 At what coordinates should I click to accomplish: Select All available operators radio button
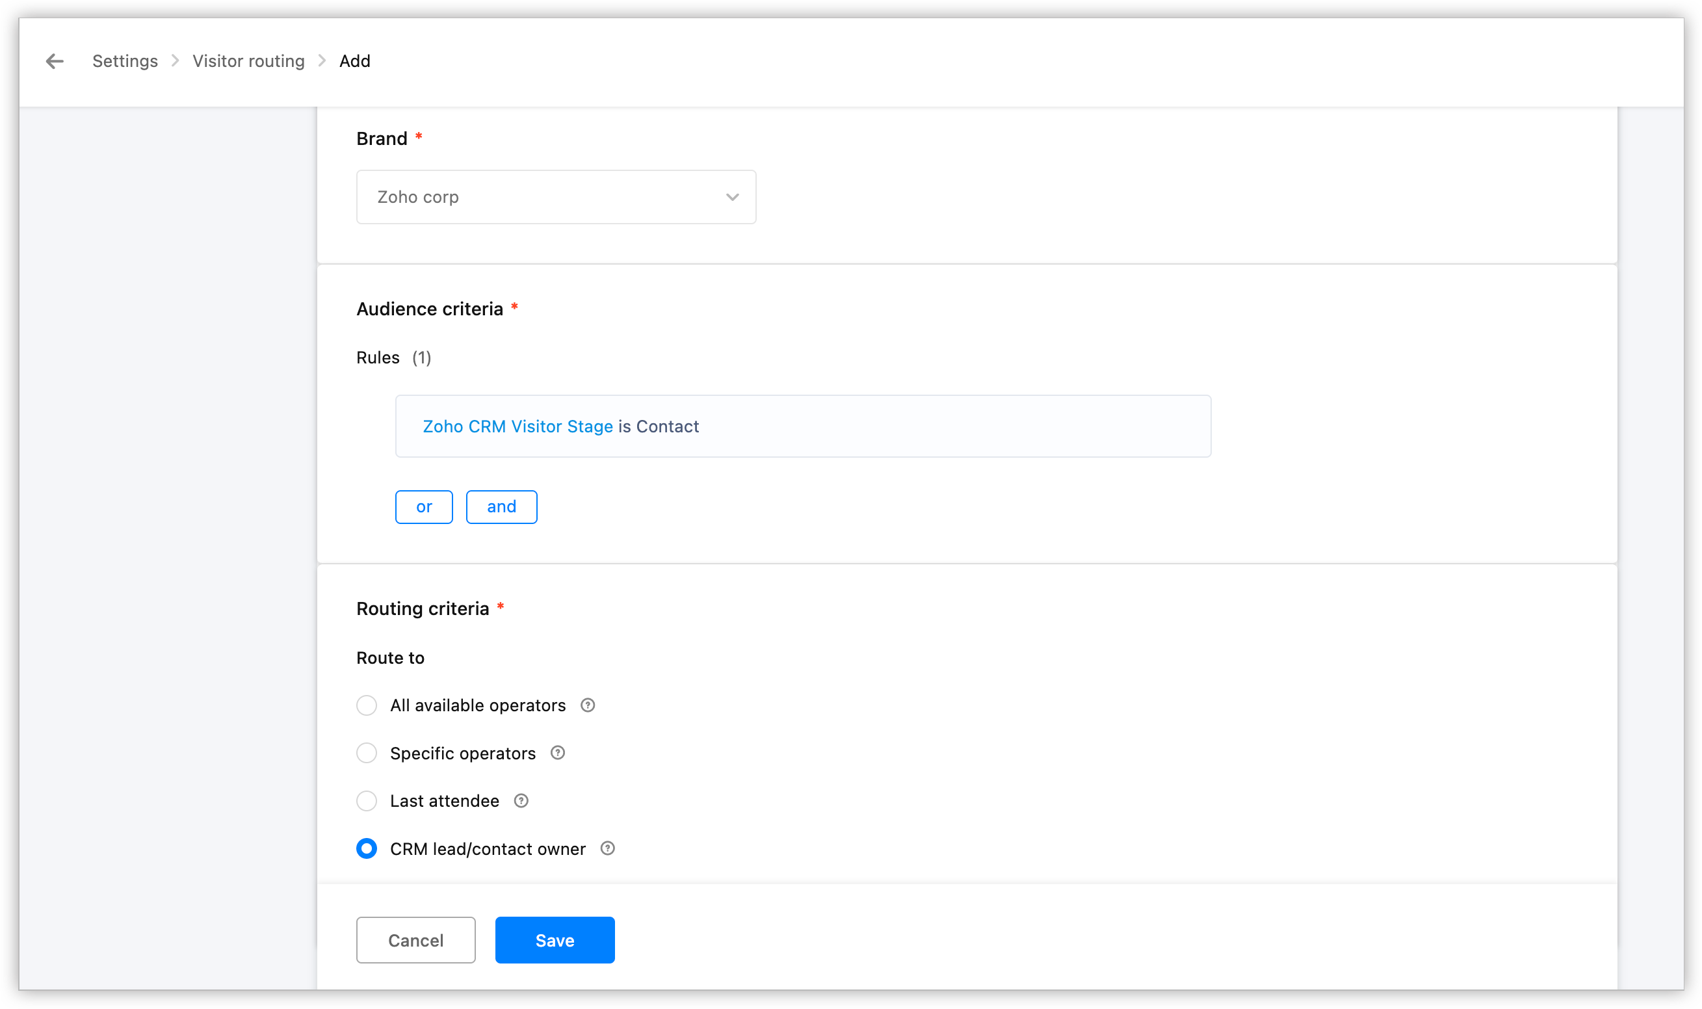[367, 705]
